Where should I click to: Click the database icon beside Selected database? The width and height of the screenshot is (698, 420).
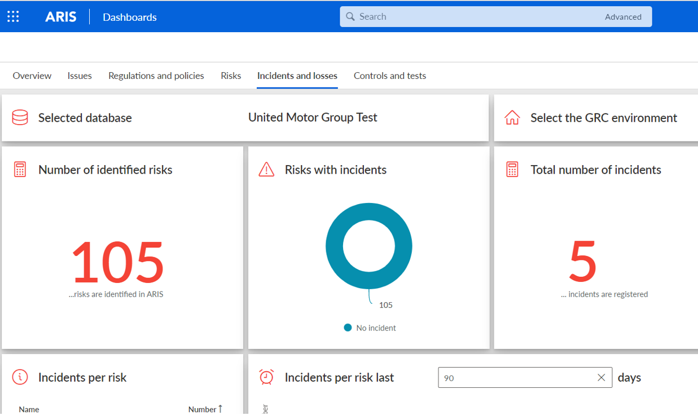(x=20, y=117)
